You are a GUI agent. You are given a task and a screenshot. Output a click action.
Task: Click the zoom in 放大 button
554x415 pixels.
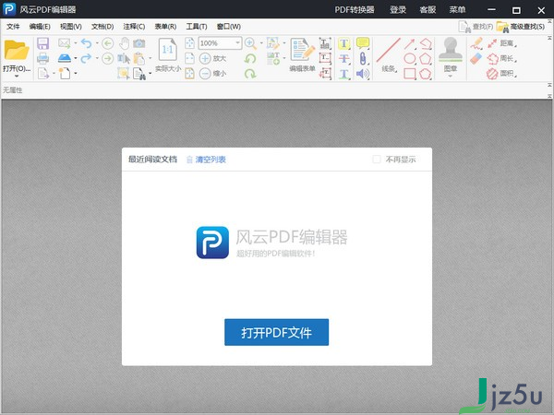click(x=213, y=58)
